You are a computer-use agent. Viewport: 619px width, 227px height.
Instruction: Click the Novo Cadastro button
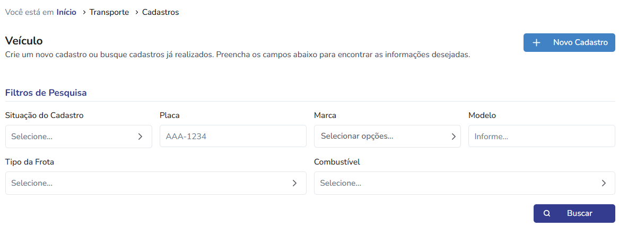point(569,42)
